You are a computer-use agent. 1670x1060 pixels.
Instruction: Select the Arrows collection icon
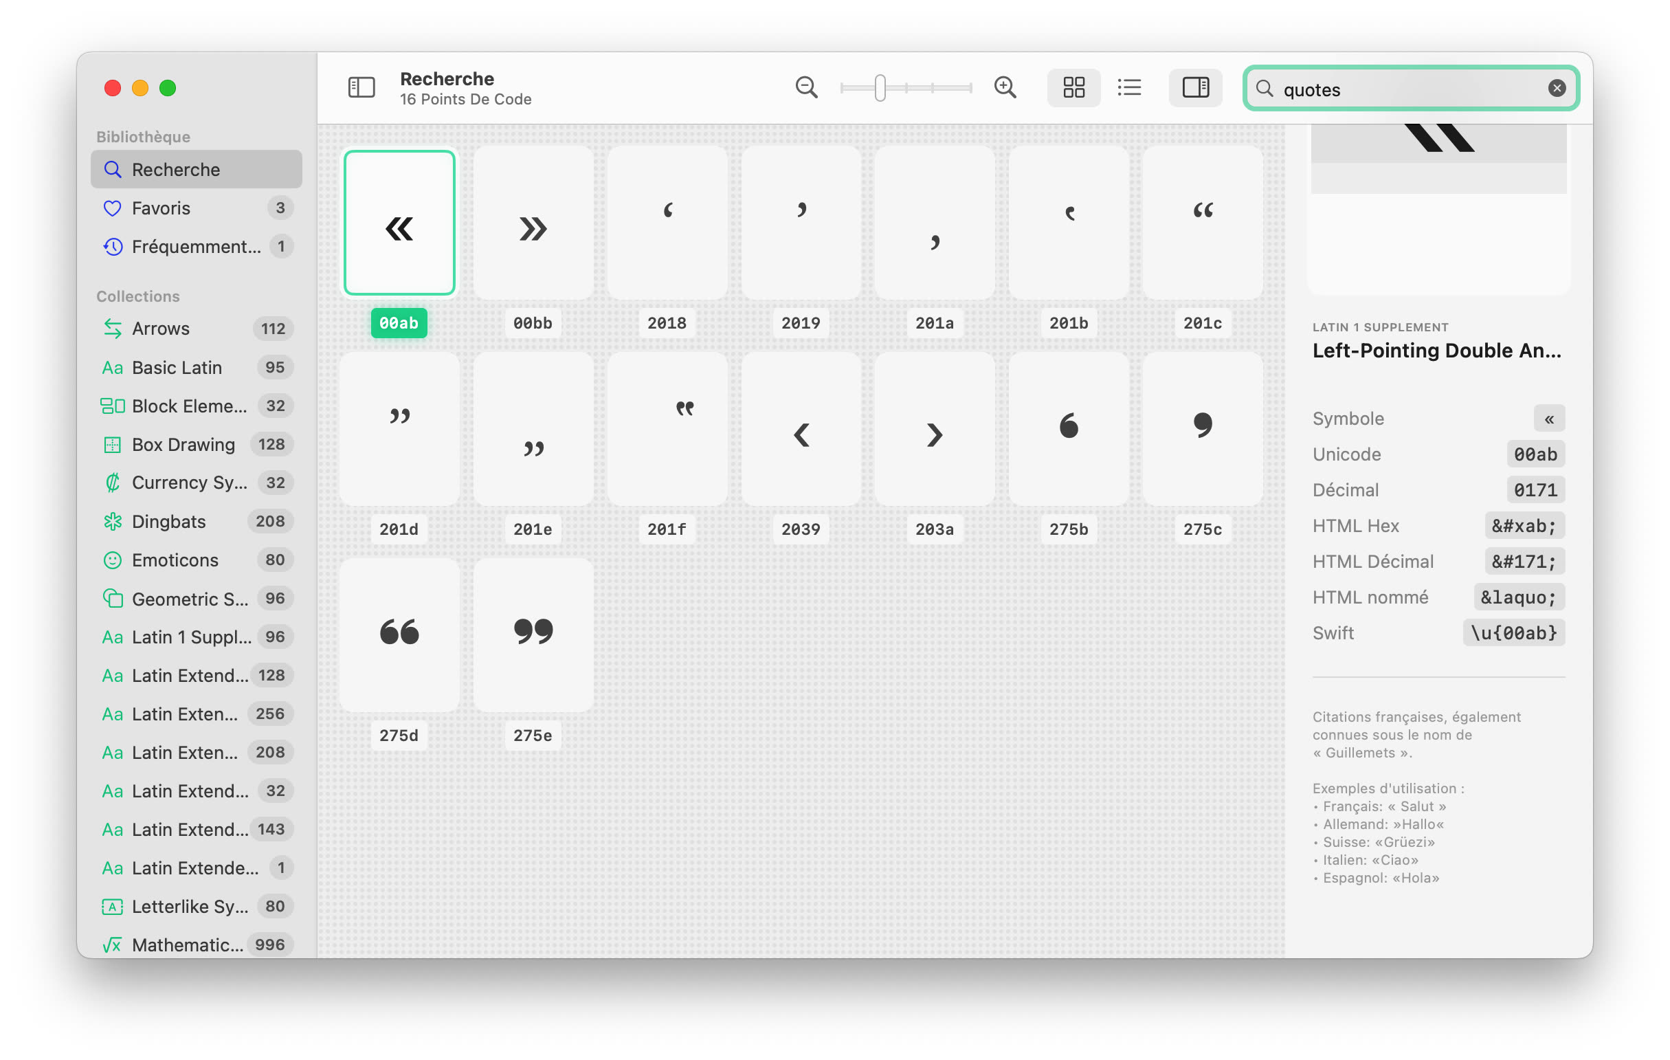(113, 328)
